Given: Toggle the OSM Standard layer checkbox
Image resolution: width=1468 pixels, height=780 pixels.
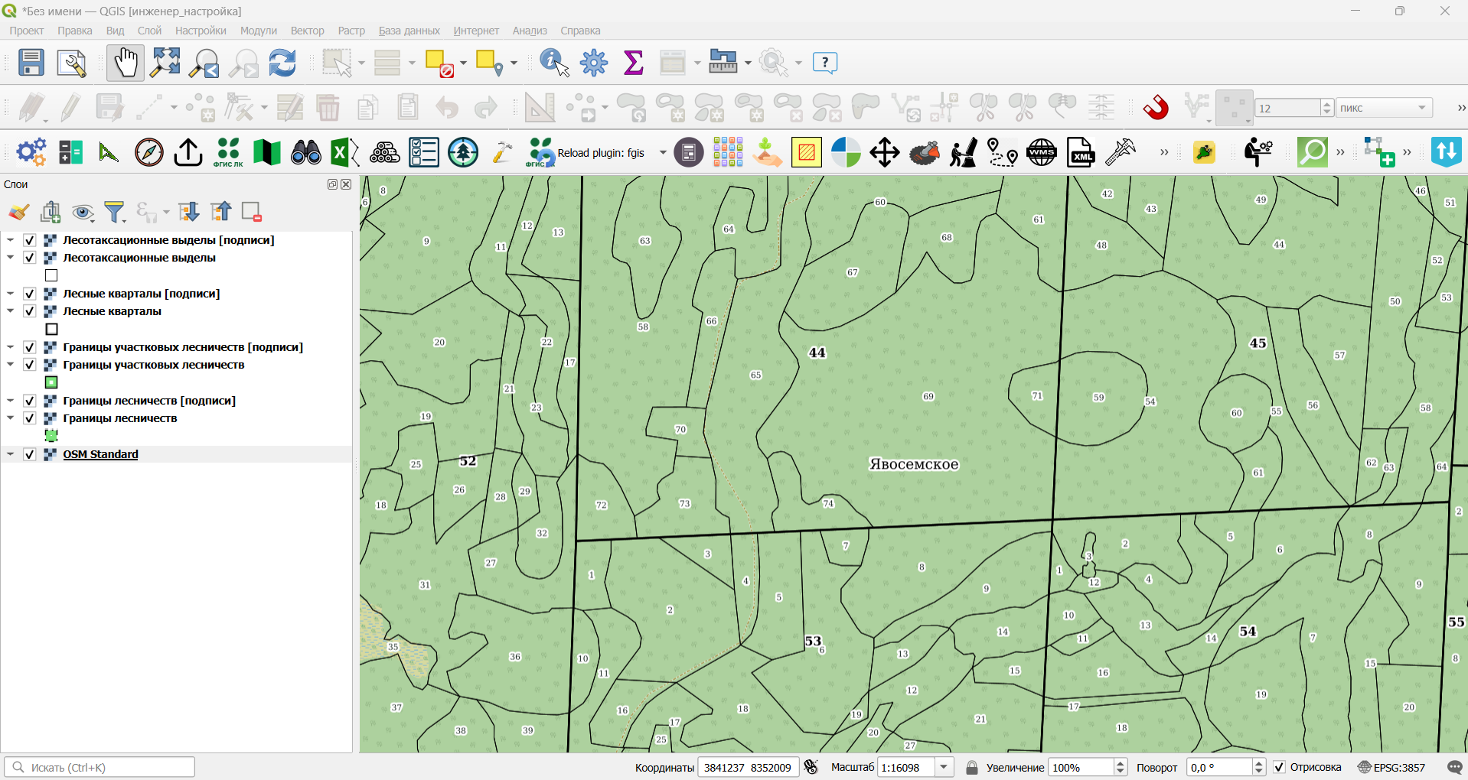Looking at the screenshot, I should click(30, 454).
